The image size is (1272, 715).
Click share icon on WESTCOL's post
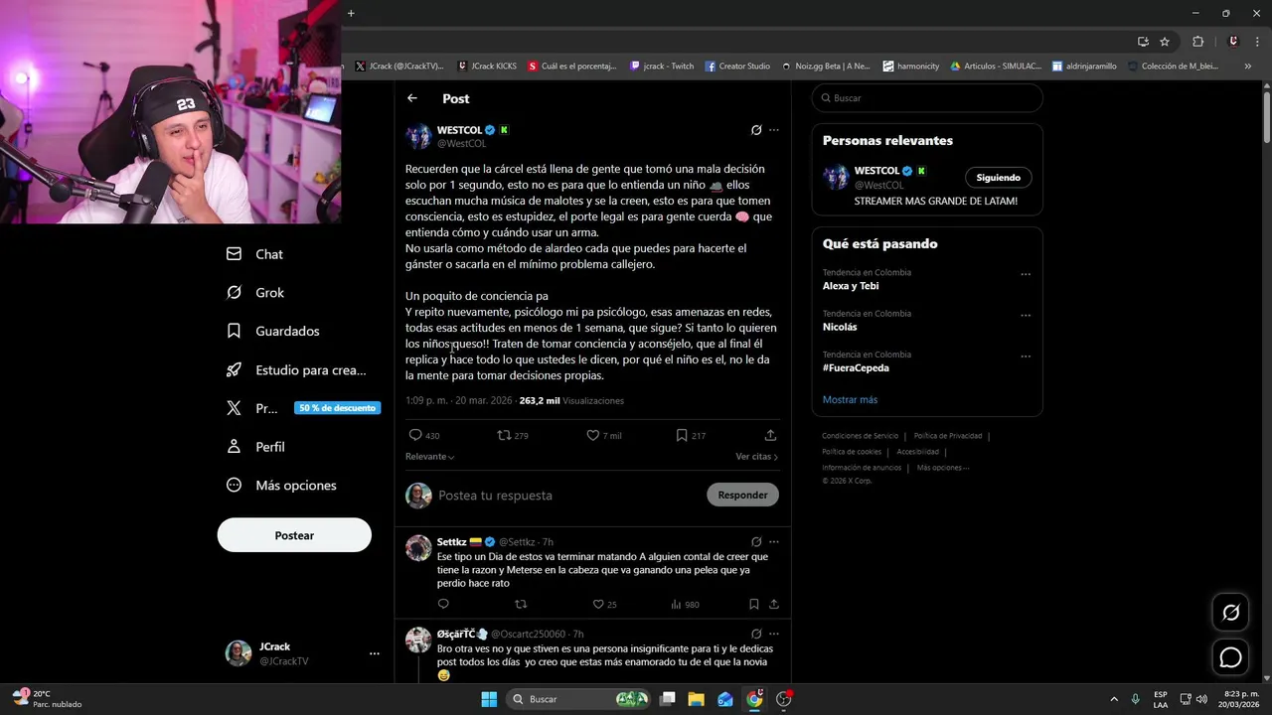[770, 435]
